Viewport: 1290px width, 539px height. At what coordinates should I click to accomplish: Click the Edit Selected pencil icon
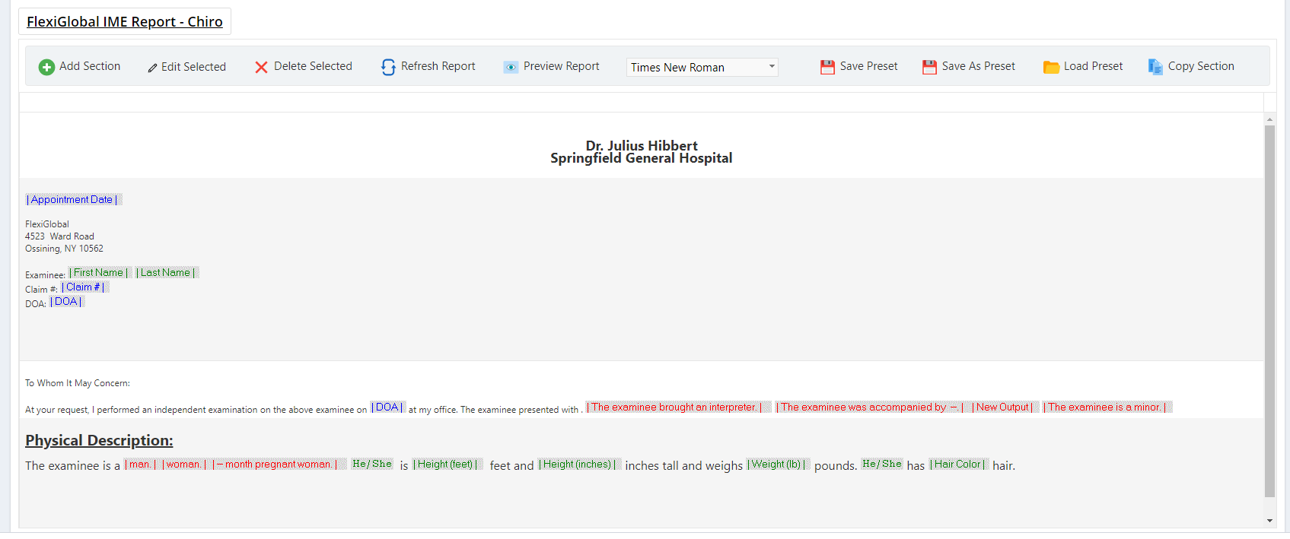tap(153, 68)
